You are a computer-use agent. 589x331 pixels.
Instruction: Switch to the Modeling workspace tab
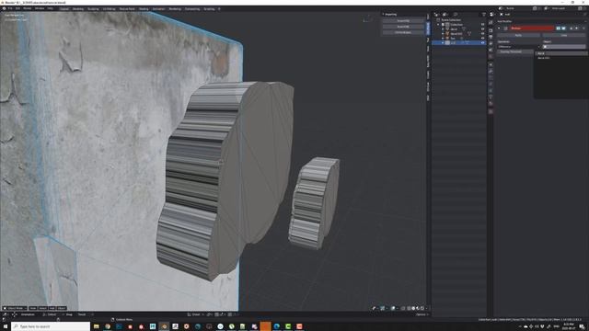(x=77, y=8)
